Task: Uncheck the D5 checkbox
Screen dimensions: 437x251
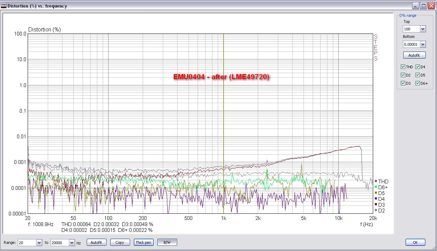Action: [x=417, y=75]
